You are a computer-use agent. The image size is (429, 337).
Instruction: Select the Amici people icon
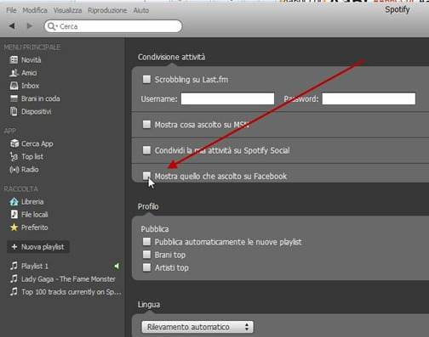pos(14,73)
